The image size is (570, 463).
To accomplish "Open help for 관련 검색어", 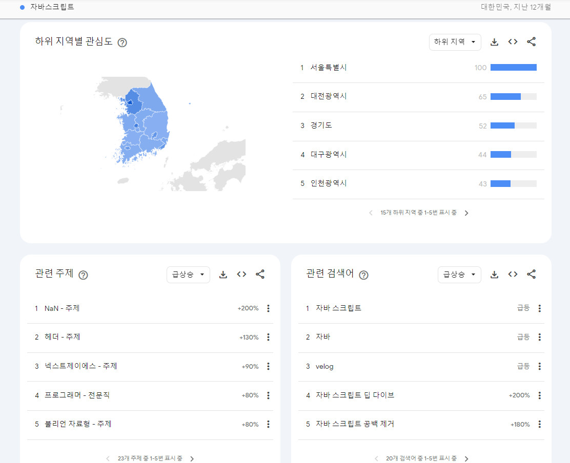I will (x=363, y=275).
